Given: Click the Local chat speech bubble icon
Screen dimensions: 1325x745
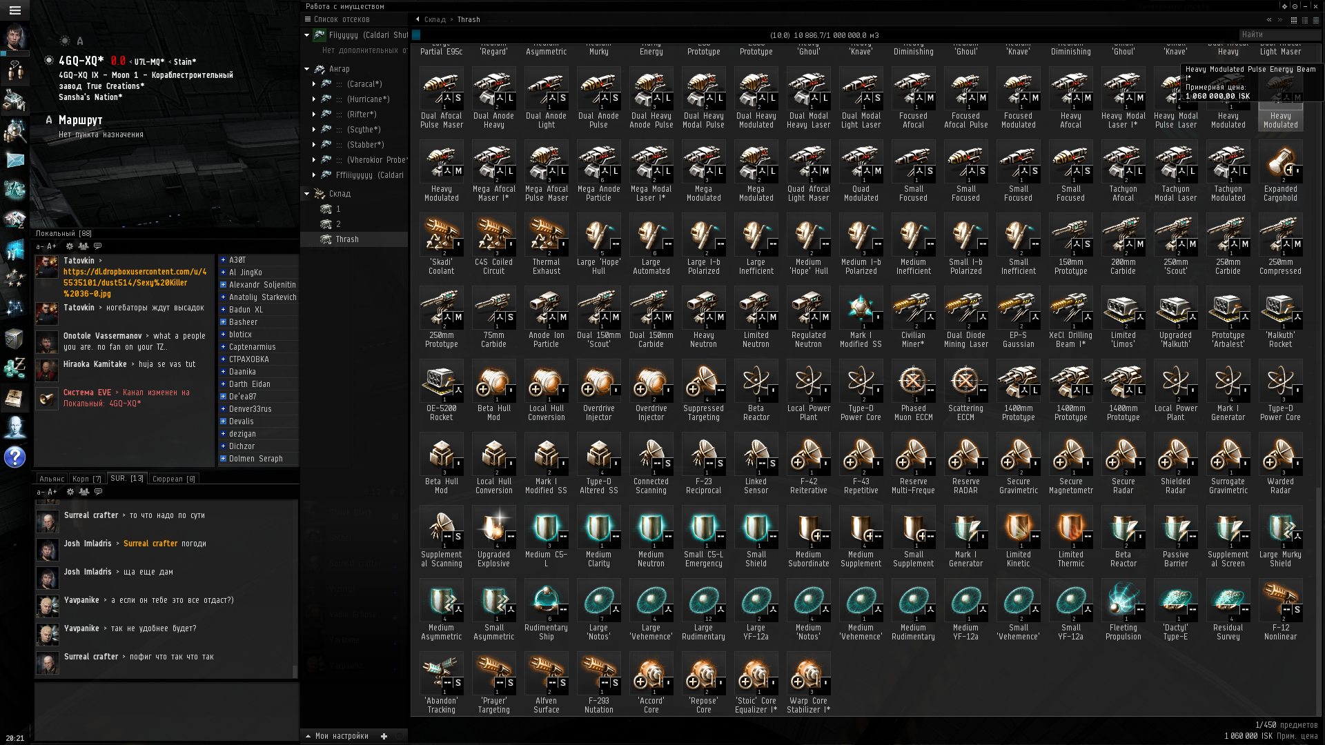Looking at the screenshot, I should 98,246.
